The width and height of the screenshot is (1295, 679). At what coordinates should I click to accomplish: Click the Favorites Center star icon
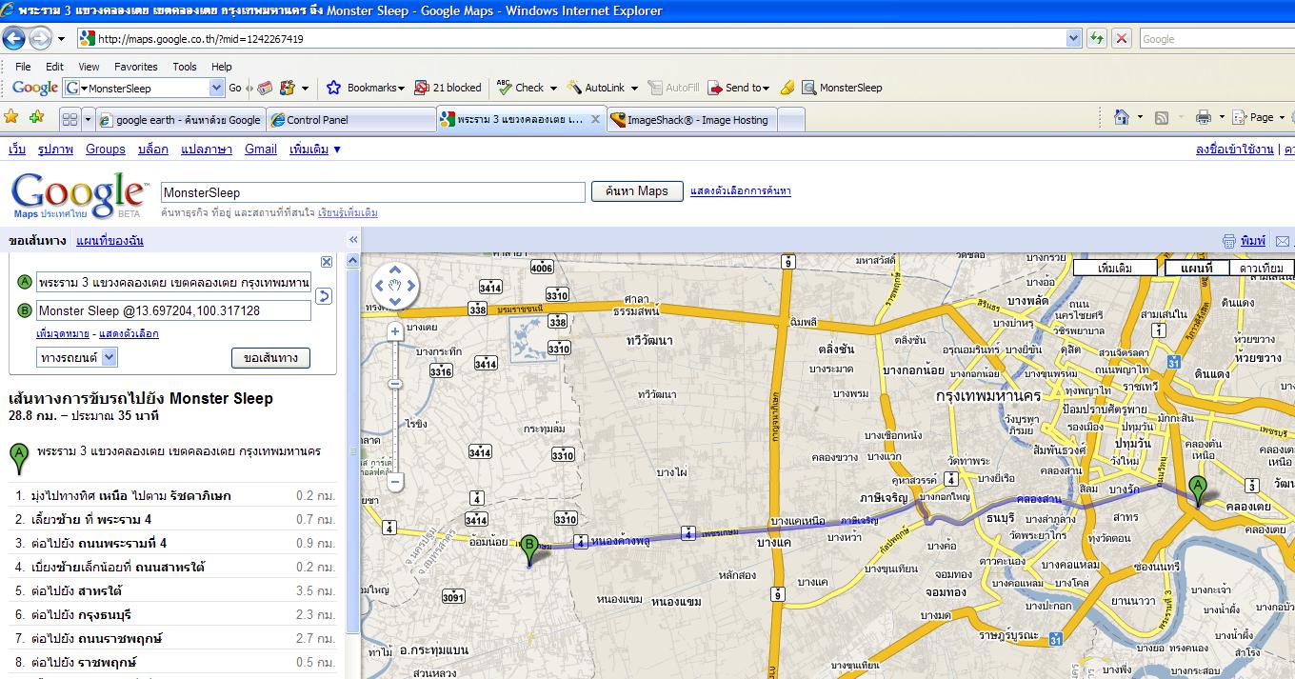pos(11,117)
